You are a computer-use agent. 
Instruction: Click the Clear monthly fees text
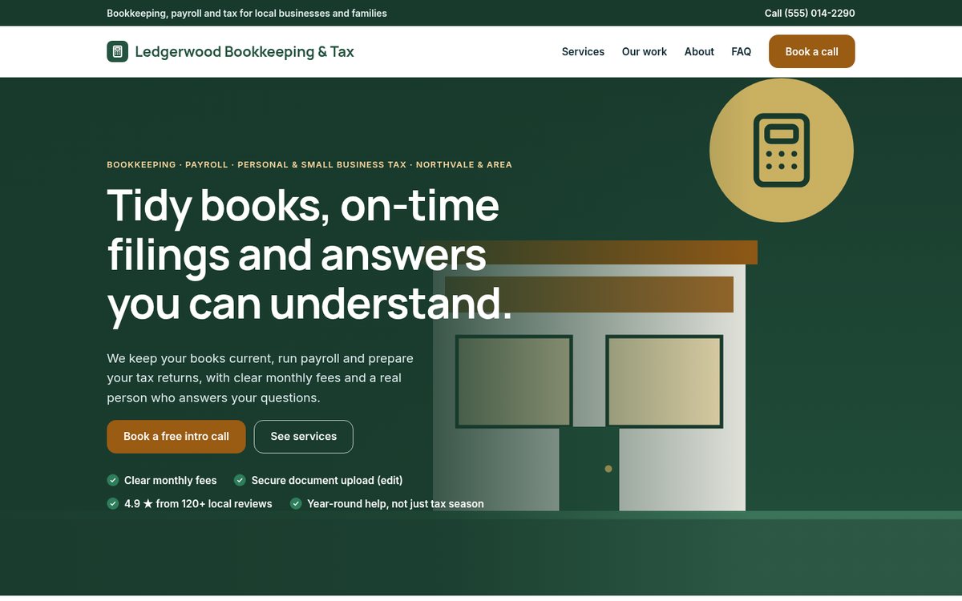coord(171,480)
